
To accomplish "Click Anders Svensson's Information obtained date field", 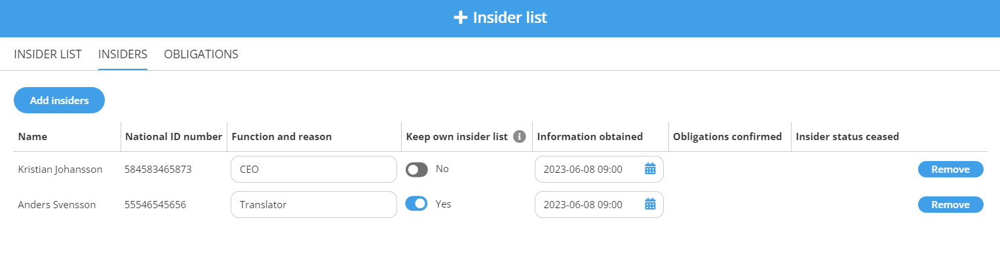I will (x=599, y=204).
